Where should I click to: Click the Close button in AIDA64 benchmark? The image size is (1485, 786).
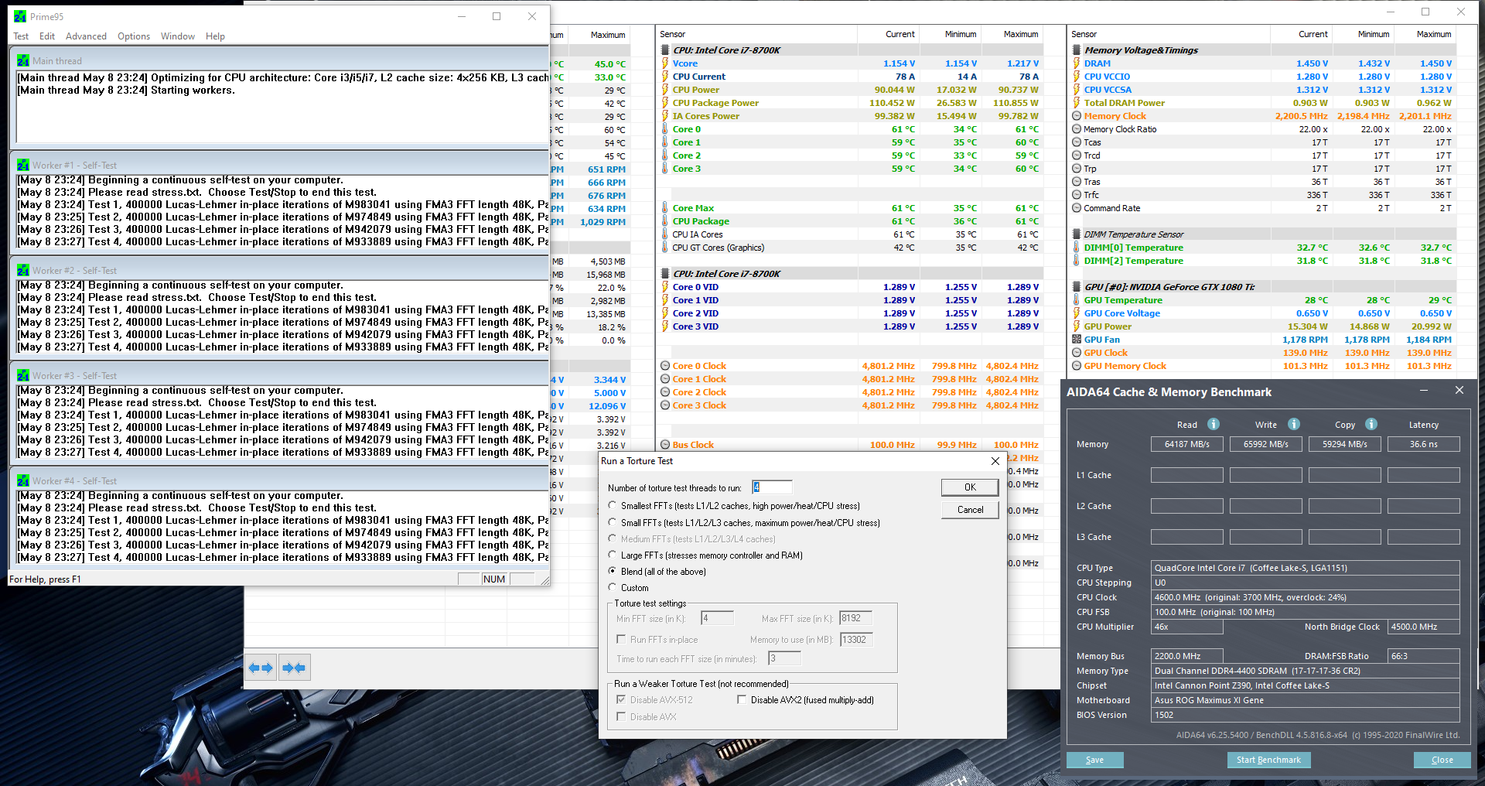pos(1442,760)
